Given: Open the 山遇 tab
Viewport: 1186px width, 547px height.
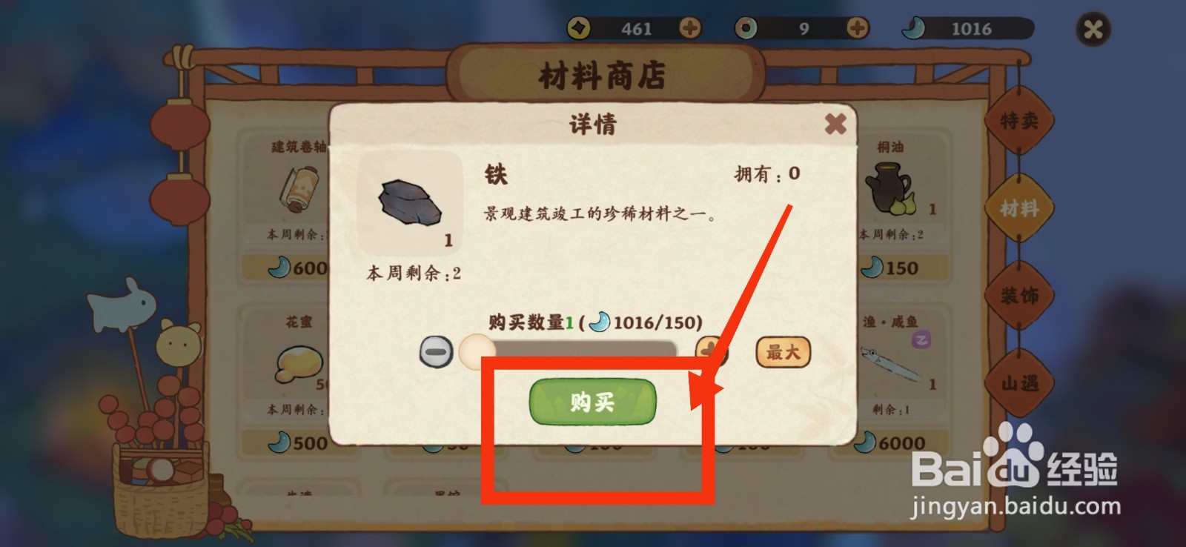Looking at the screenshot, I should tap(1019, 383).
